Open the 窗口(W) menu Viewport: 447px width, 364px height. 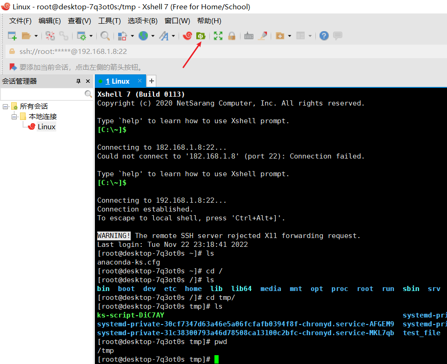tap(177, 21)
